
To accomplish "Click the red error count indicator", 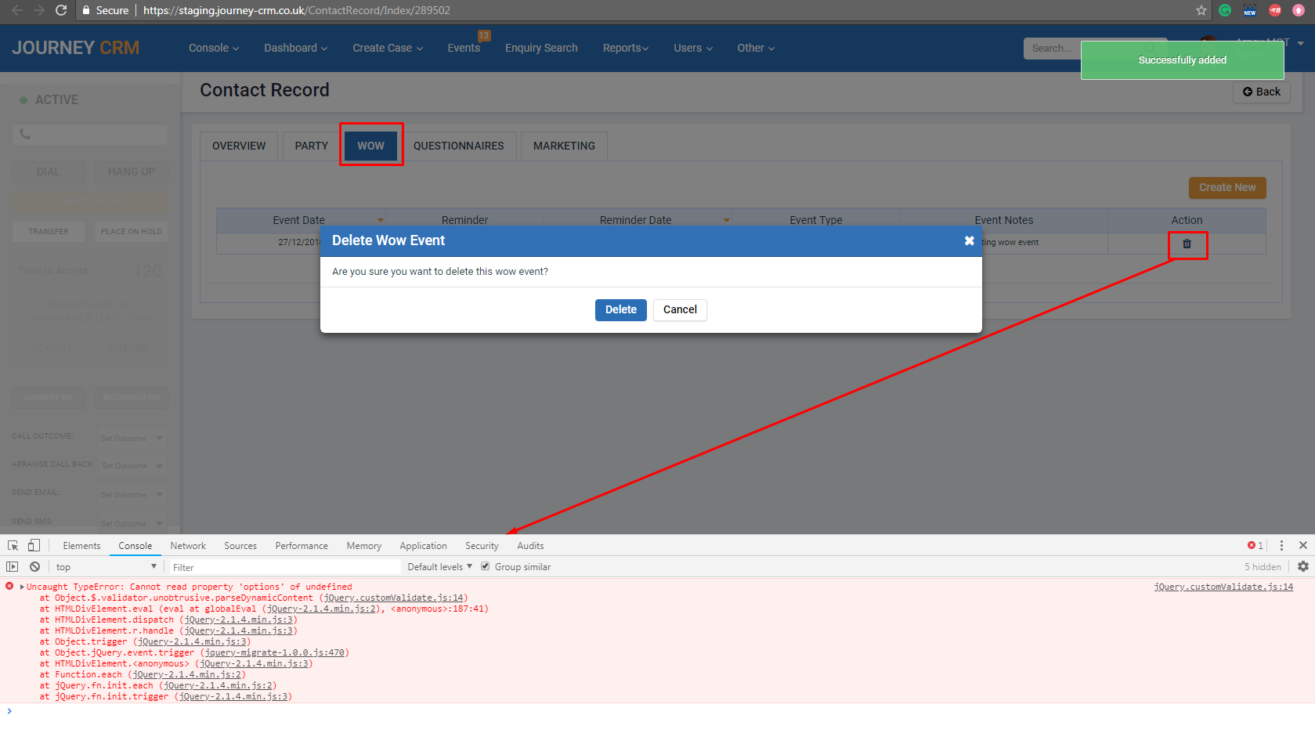I will (x=1255, y=545).
